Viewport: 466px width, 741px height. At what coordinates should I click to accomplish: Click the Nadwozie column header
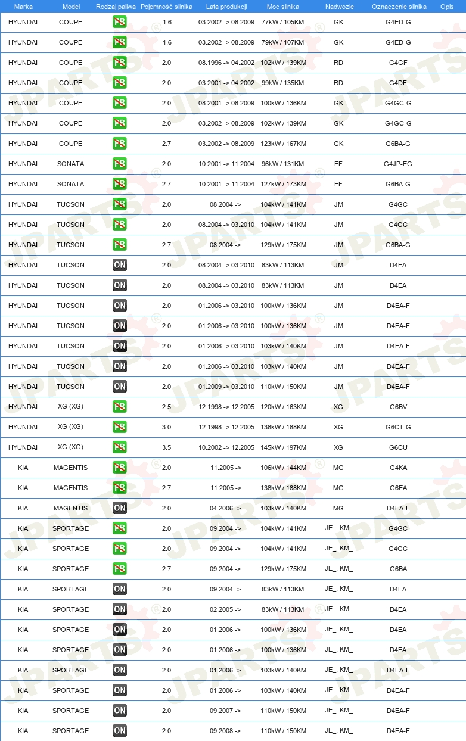click(x=338, y=7)
